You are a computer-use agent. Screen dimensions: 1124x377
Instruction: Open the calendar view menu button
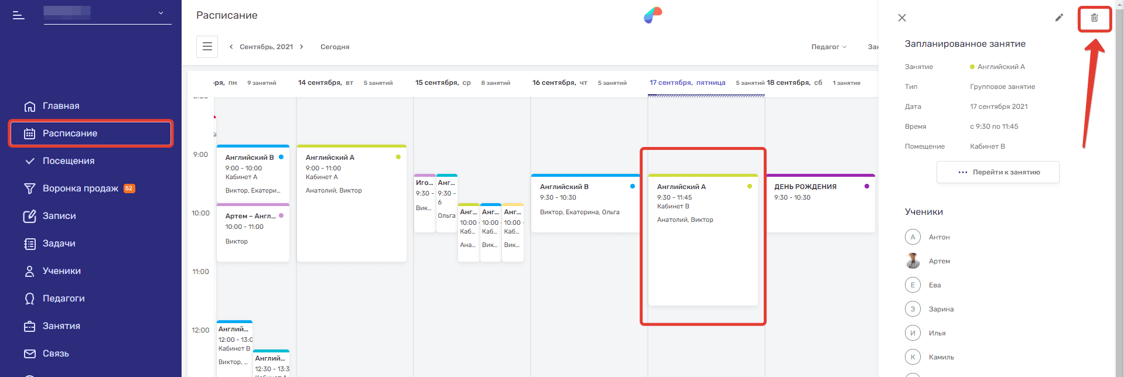[207, 47]
